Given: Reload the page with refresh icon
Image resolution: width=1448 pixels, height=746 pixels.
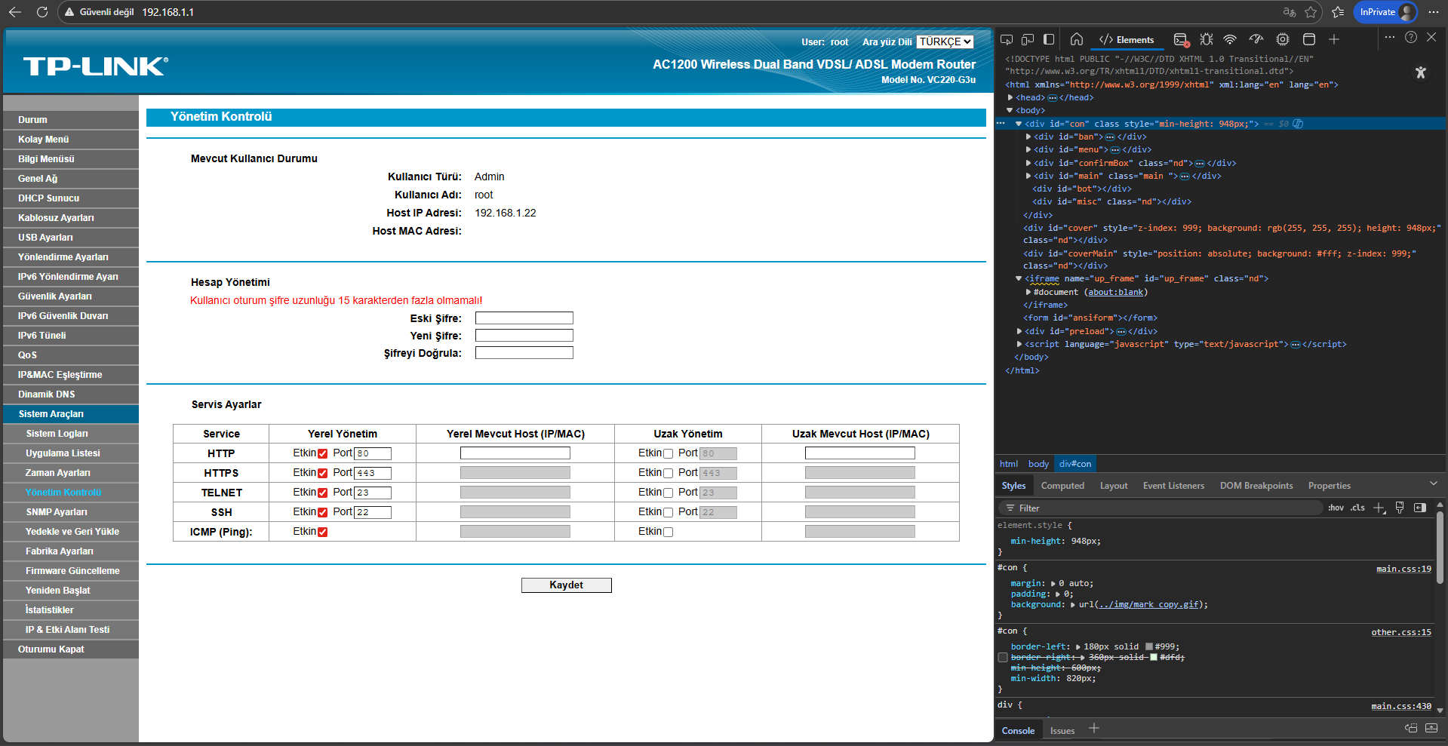Looking at the screenshot, I should [x=42, y=12].
